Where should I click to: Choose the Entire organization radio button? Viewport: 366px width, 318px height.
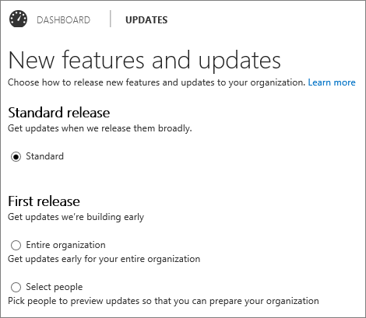tap(16, 245)
